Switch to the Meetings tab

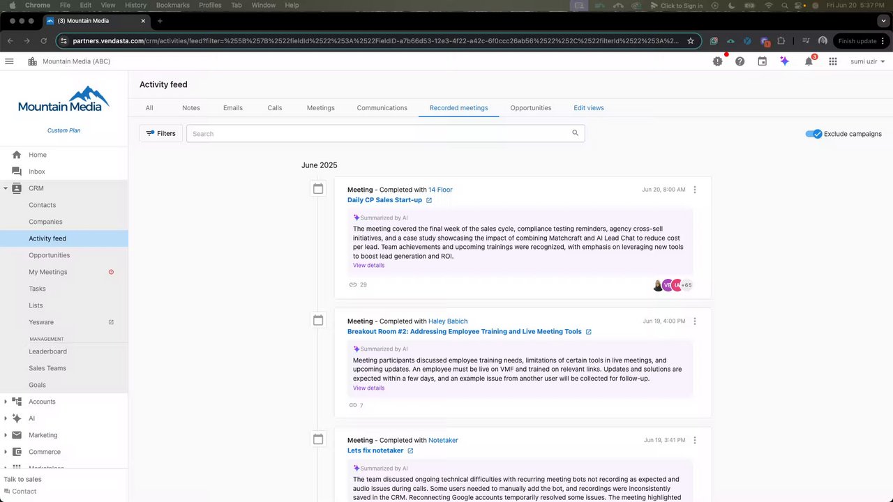[321, 108]
